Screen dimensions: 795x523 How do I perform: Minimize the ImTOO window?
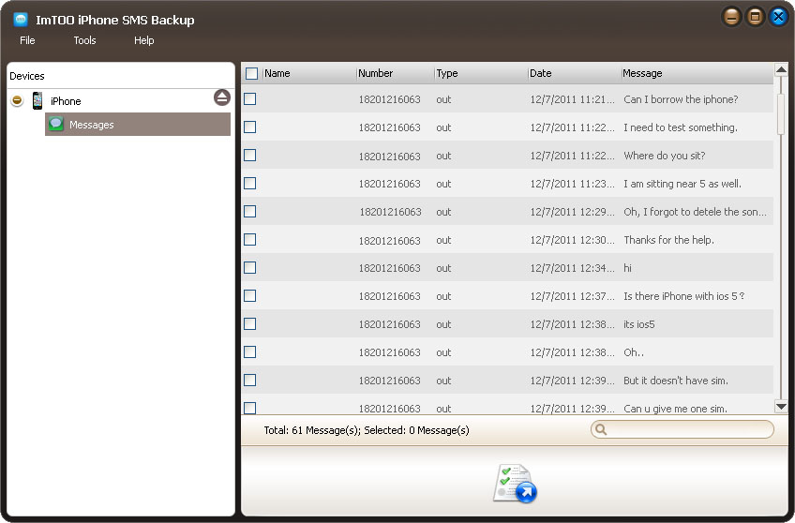731,17
